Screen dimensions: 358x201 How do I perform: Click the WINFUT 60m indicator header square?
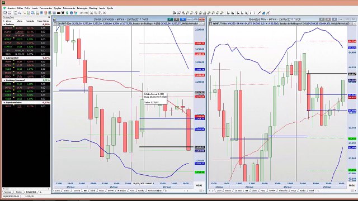(210, 23)
